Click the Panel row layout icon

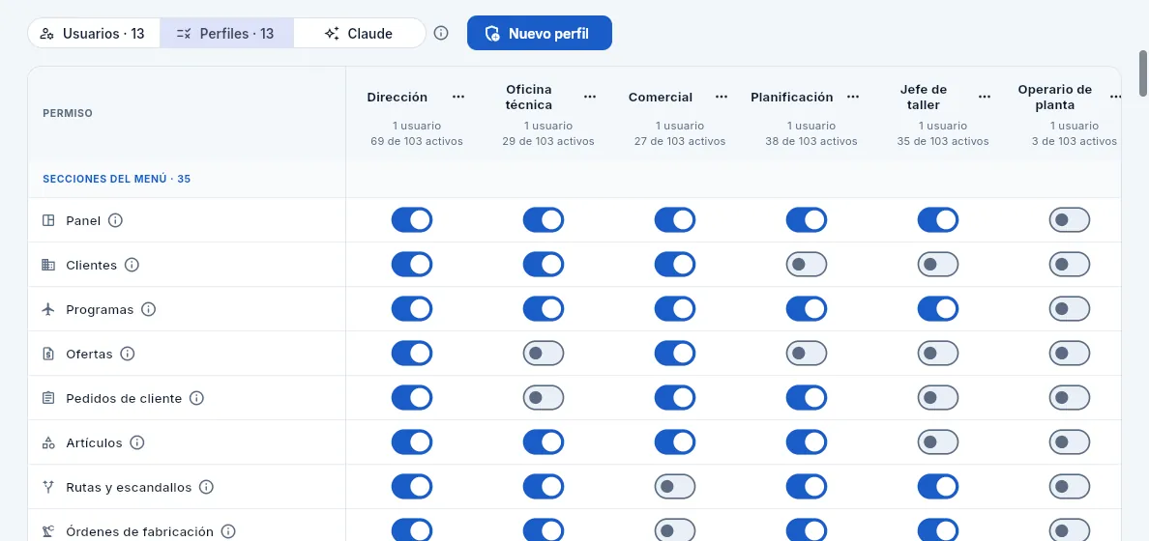pyautogui.click(x=48, y=220)
